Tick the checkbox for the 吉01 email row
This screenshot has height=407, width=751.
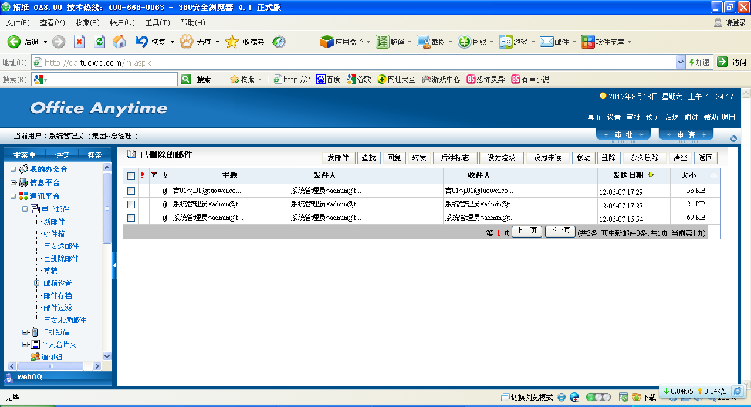pyautogui.click(x=131, y=191)
